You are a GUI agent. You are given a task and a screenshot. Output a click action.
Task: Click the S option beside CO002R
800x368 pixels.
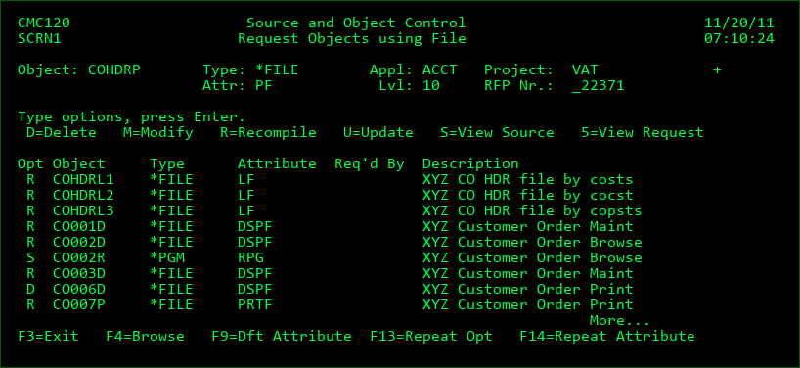pos(30,257)
